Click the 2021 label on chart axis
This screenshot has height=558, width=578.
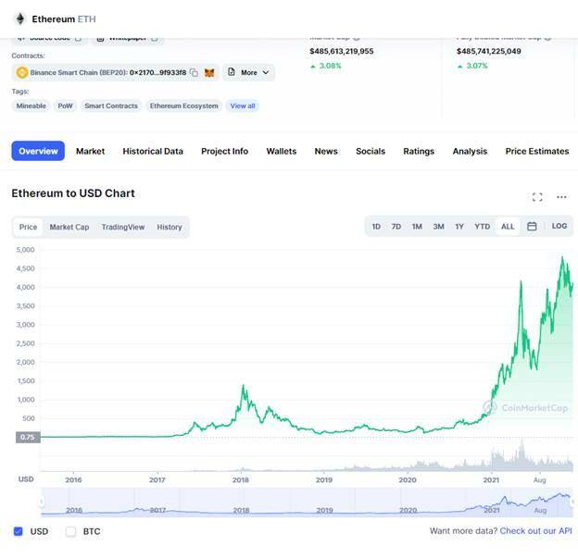point(491,480)
